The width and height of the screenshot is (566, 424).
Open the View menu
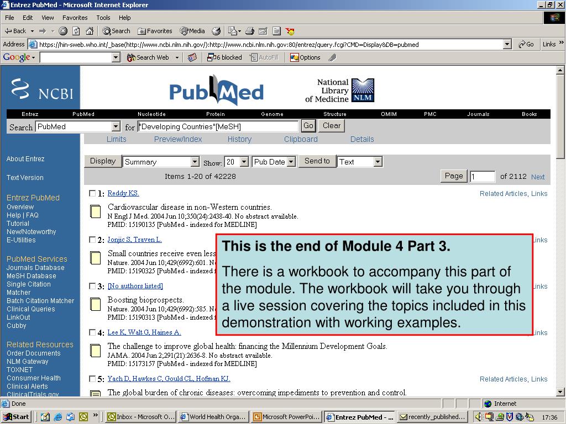48,18
